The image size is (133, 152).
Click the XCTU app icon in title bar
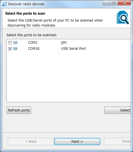4,4
